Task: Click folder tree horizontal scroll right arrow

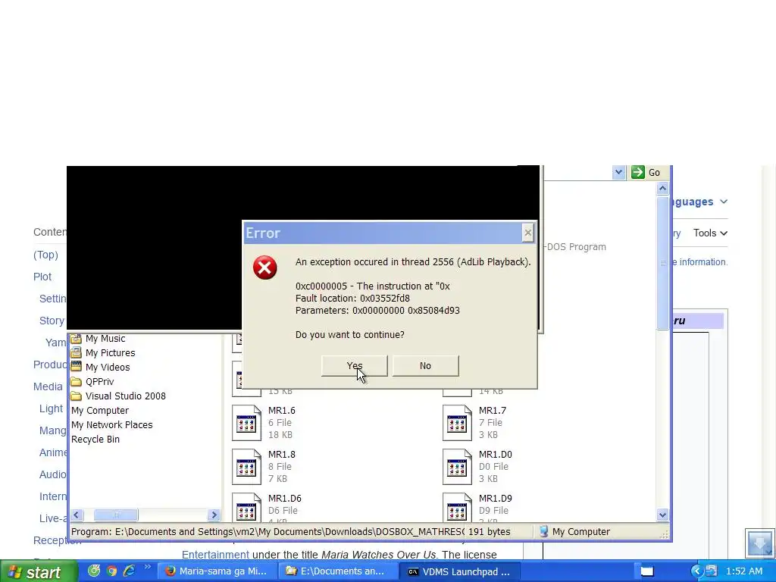Action: pyautogui.click(x=214, y=515)
